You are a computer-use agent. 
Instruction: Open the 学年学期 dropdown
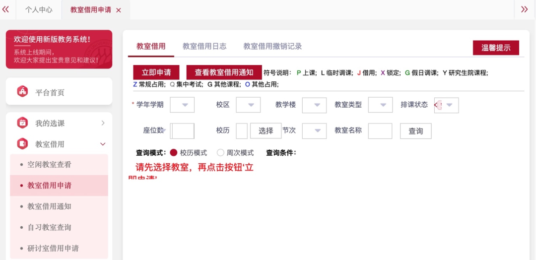pyautogui.click(x=182, y=105)
